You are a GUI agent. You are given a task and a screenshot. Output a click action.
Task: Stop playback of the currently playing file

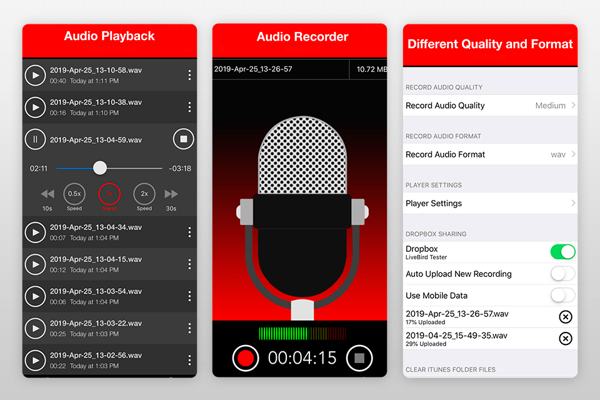click(x=183, y=139)
